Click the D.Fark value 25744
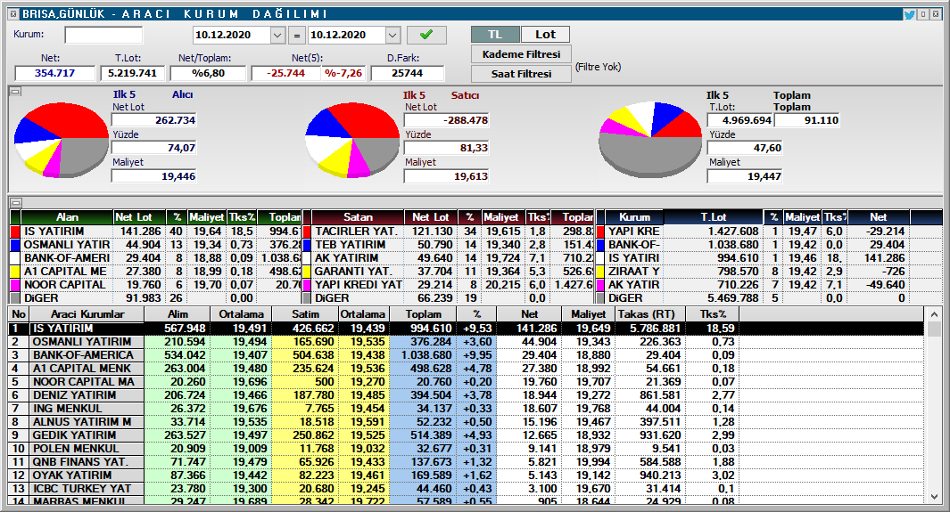The width and height of the screenshot is (950, 512). [407, 73]
